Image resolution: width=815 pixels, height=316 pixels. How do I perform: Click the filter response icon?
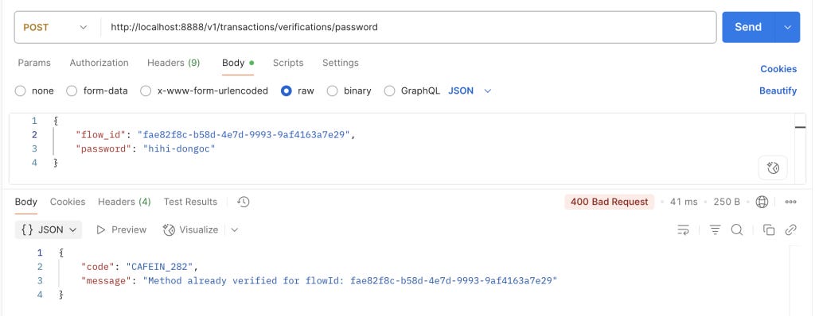click(716, 230)
